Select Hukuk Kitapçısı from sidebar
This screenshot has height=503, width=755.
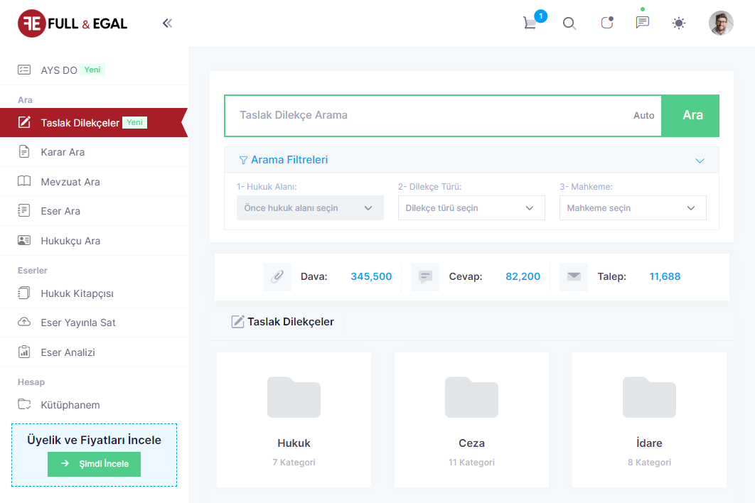pyautogui.click(x=77, y=293)
